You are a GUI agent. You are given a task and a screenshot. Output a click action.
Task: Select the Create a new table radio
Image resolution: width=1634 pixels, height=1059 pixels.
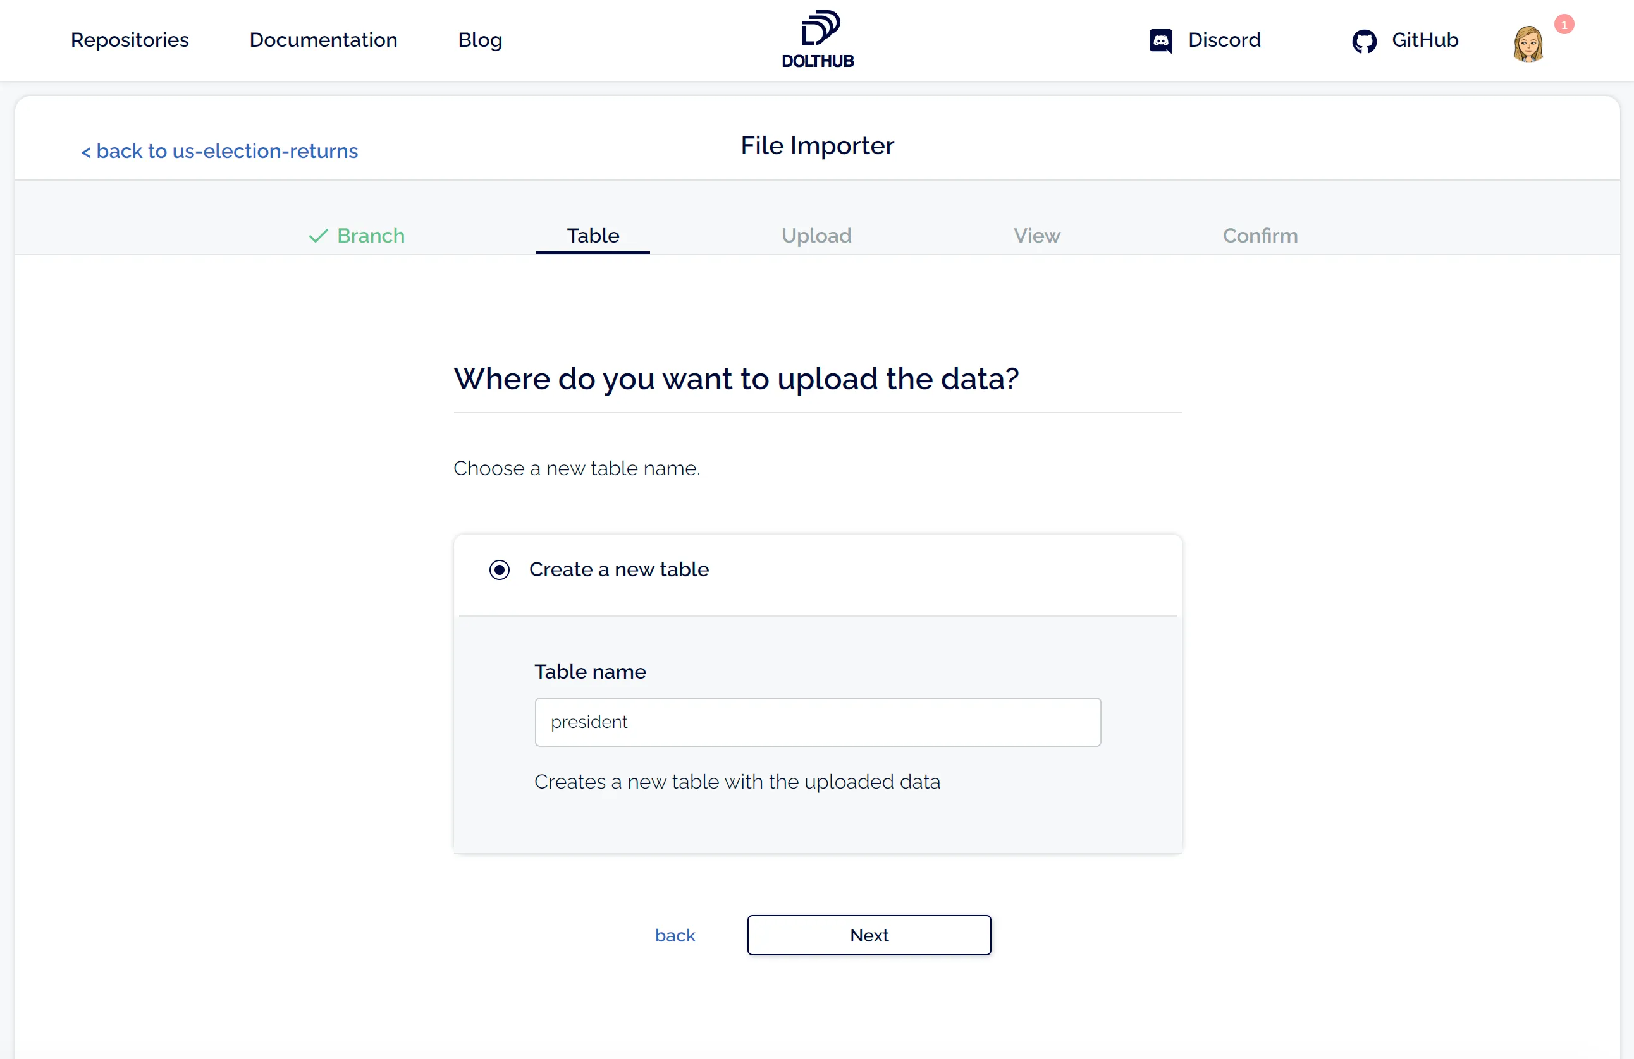[499, 570]
